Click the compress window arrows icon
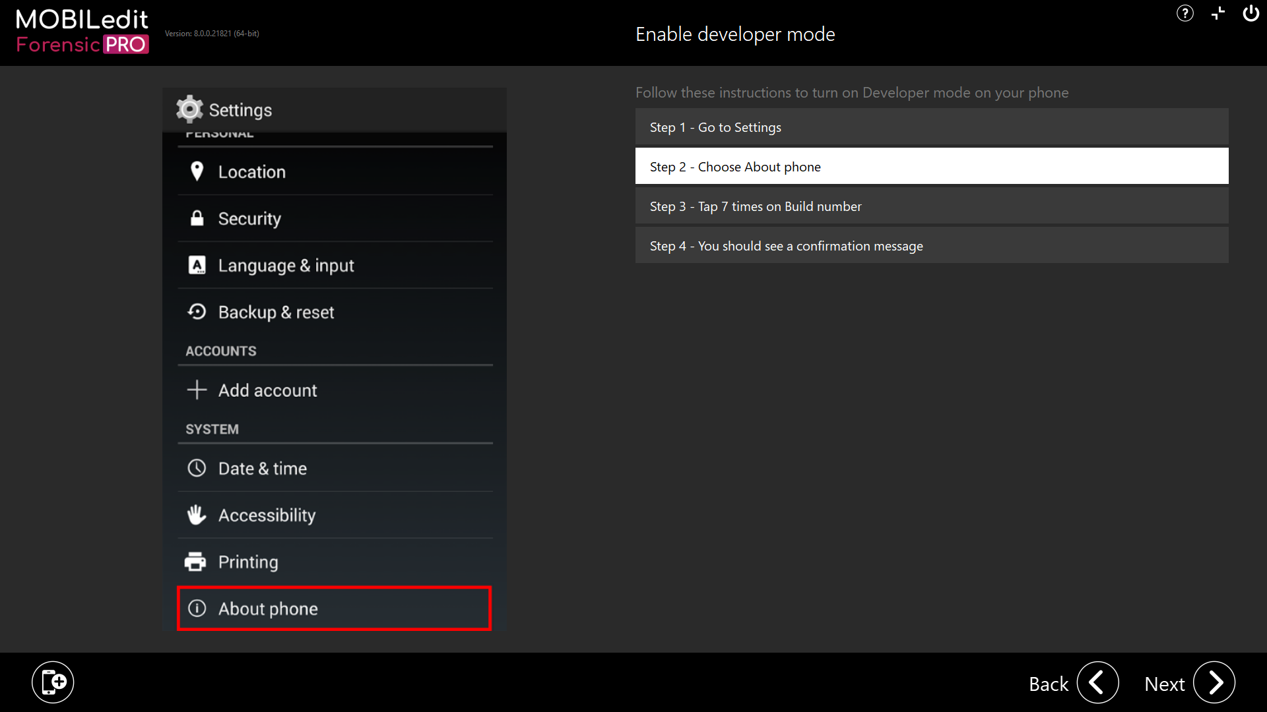Screen dimensions: 1267x712 tap(1218, 13)
